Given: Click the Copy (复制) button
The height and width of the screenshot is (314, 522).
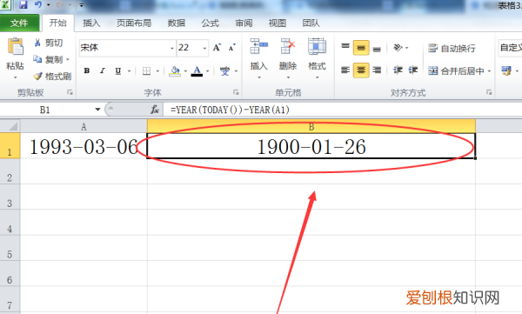Looking at the screenshot, I should [49, 60].
